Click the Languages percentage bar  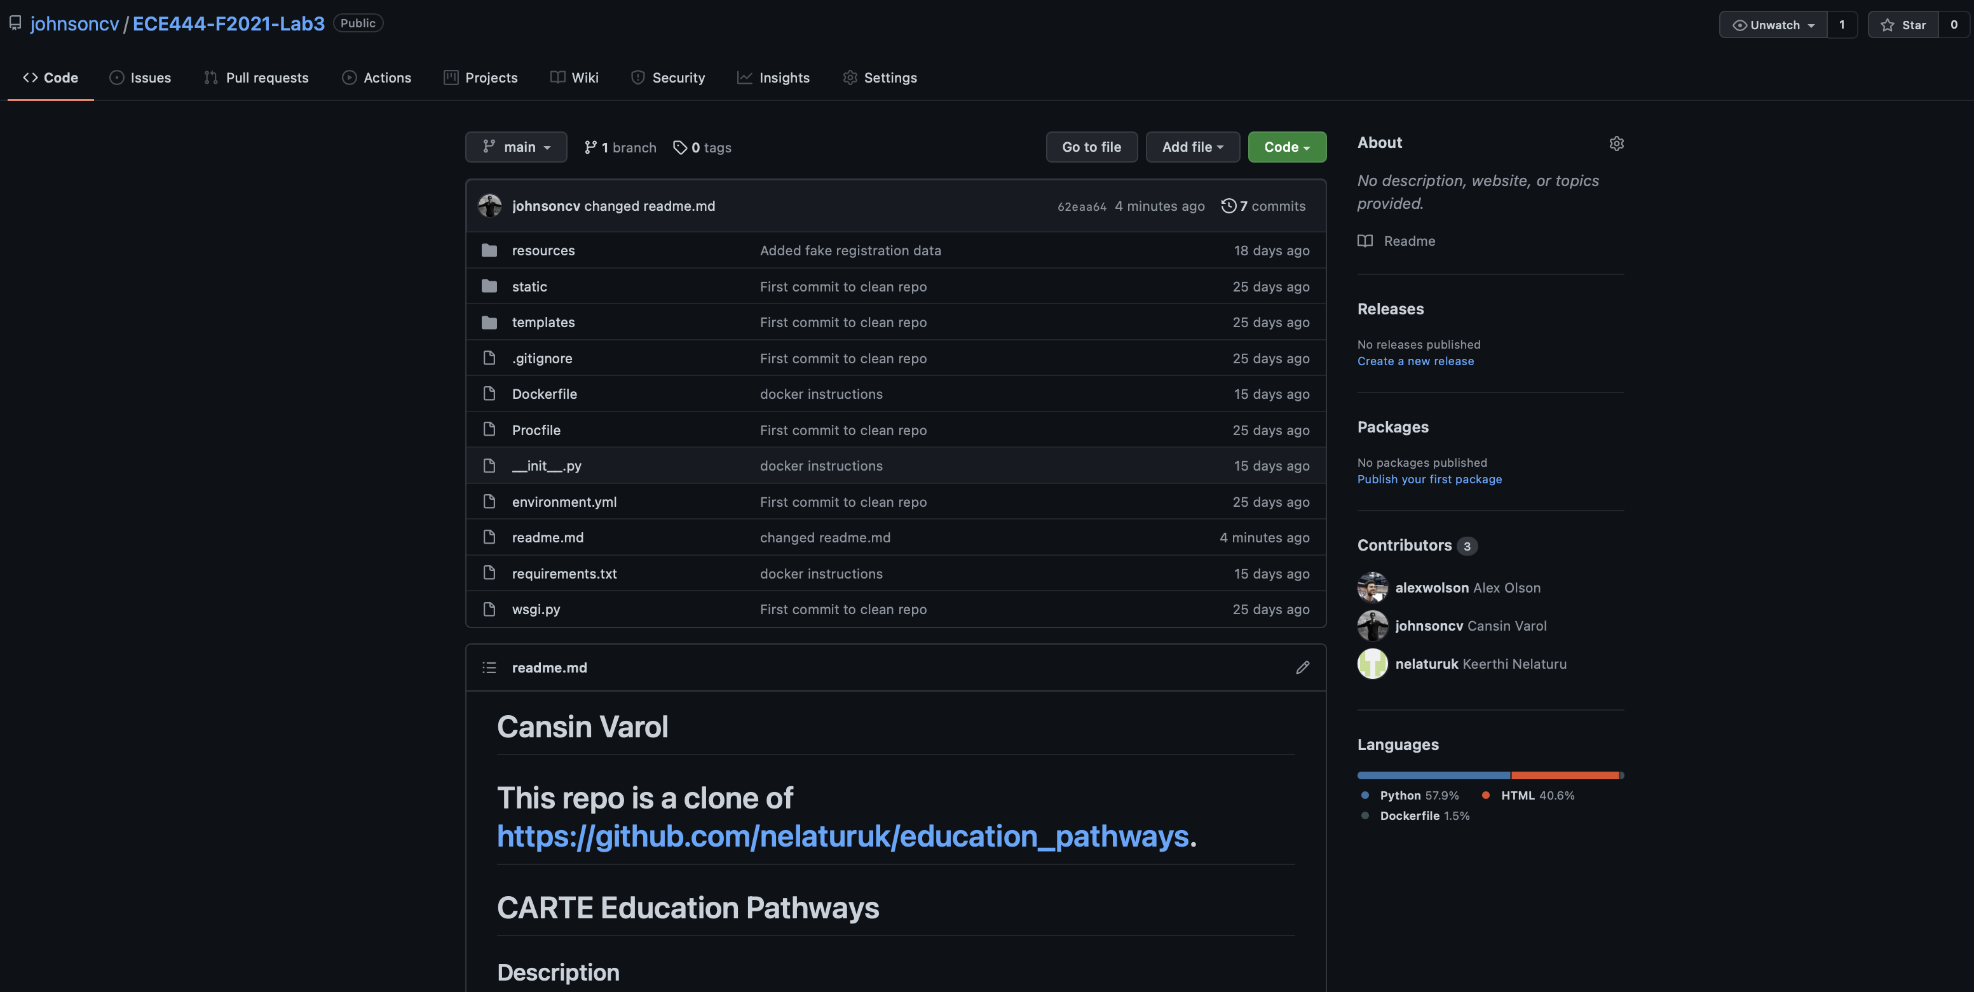coord(1490,774)
